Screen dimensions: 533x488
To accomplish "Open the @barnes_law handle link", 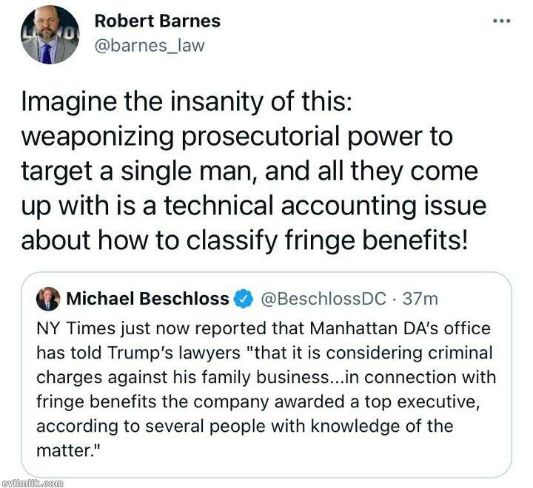I will click(150, 46).
